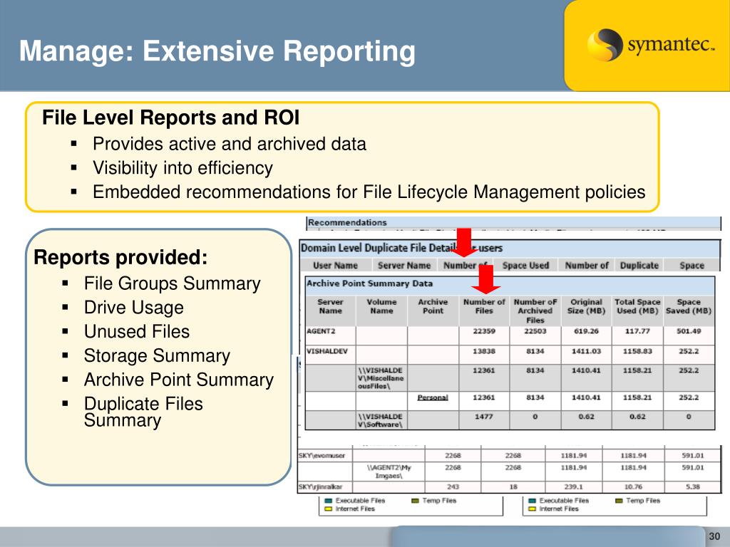The image size is (730, 547).
Task: Click the Symantec logo
Action: click(650, 45)
